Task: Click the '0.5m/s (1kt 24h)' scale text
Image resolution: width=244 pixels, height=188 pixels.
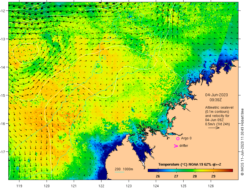Action: click(217, 124)
